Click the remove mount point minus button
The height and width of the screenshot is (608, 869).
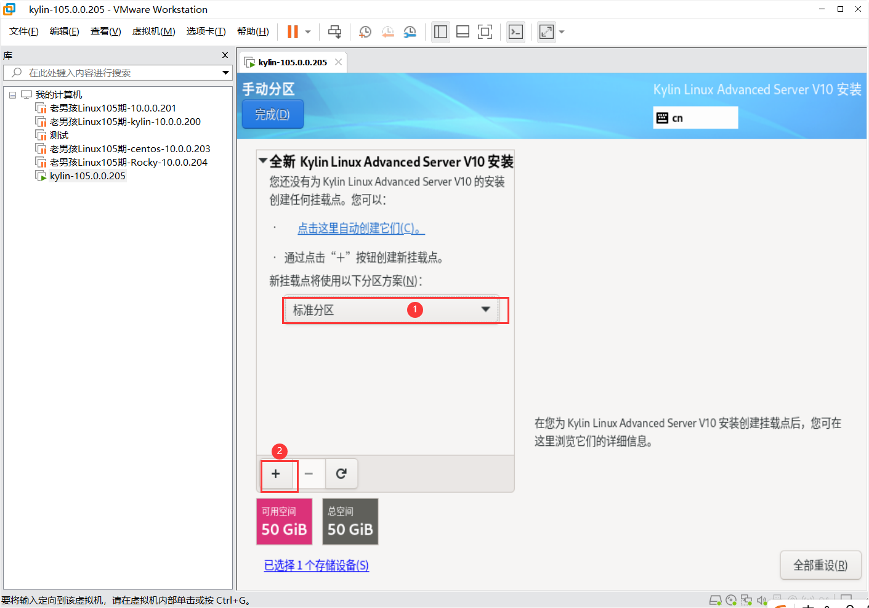[309, 474]
